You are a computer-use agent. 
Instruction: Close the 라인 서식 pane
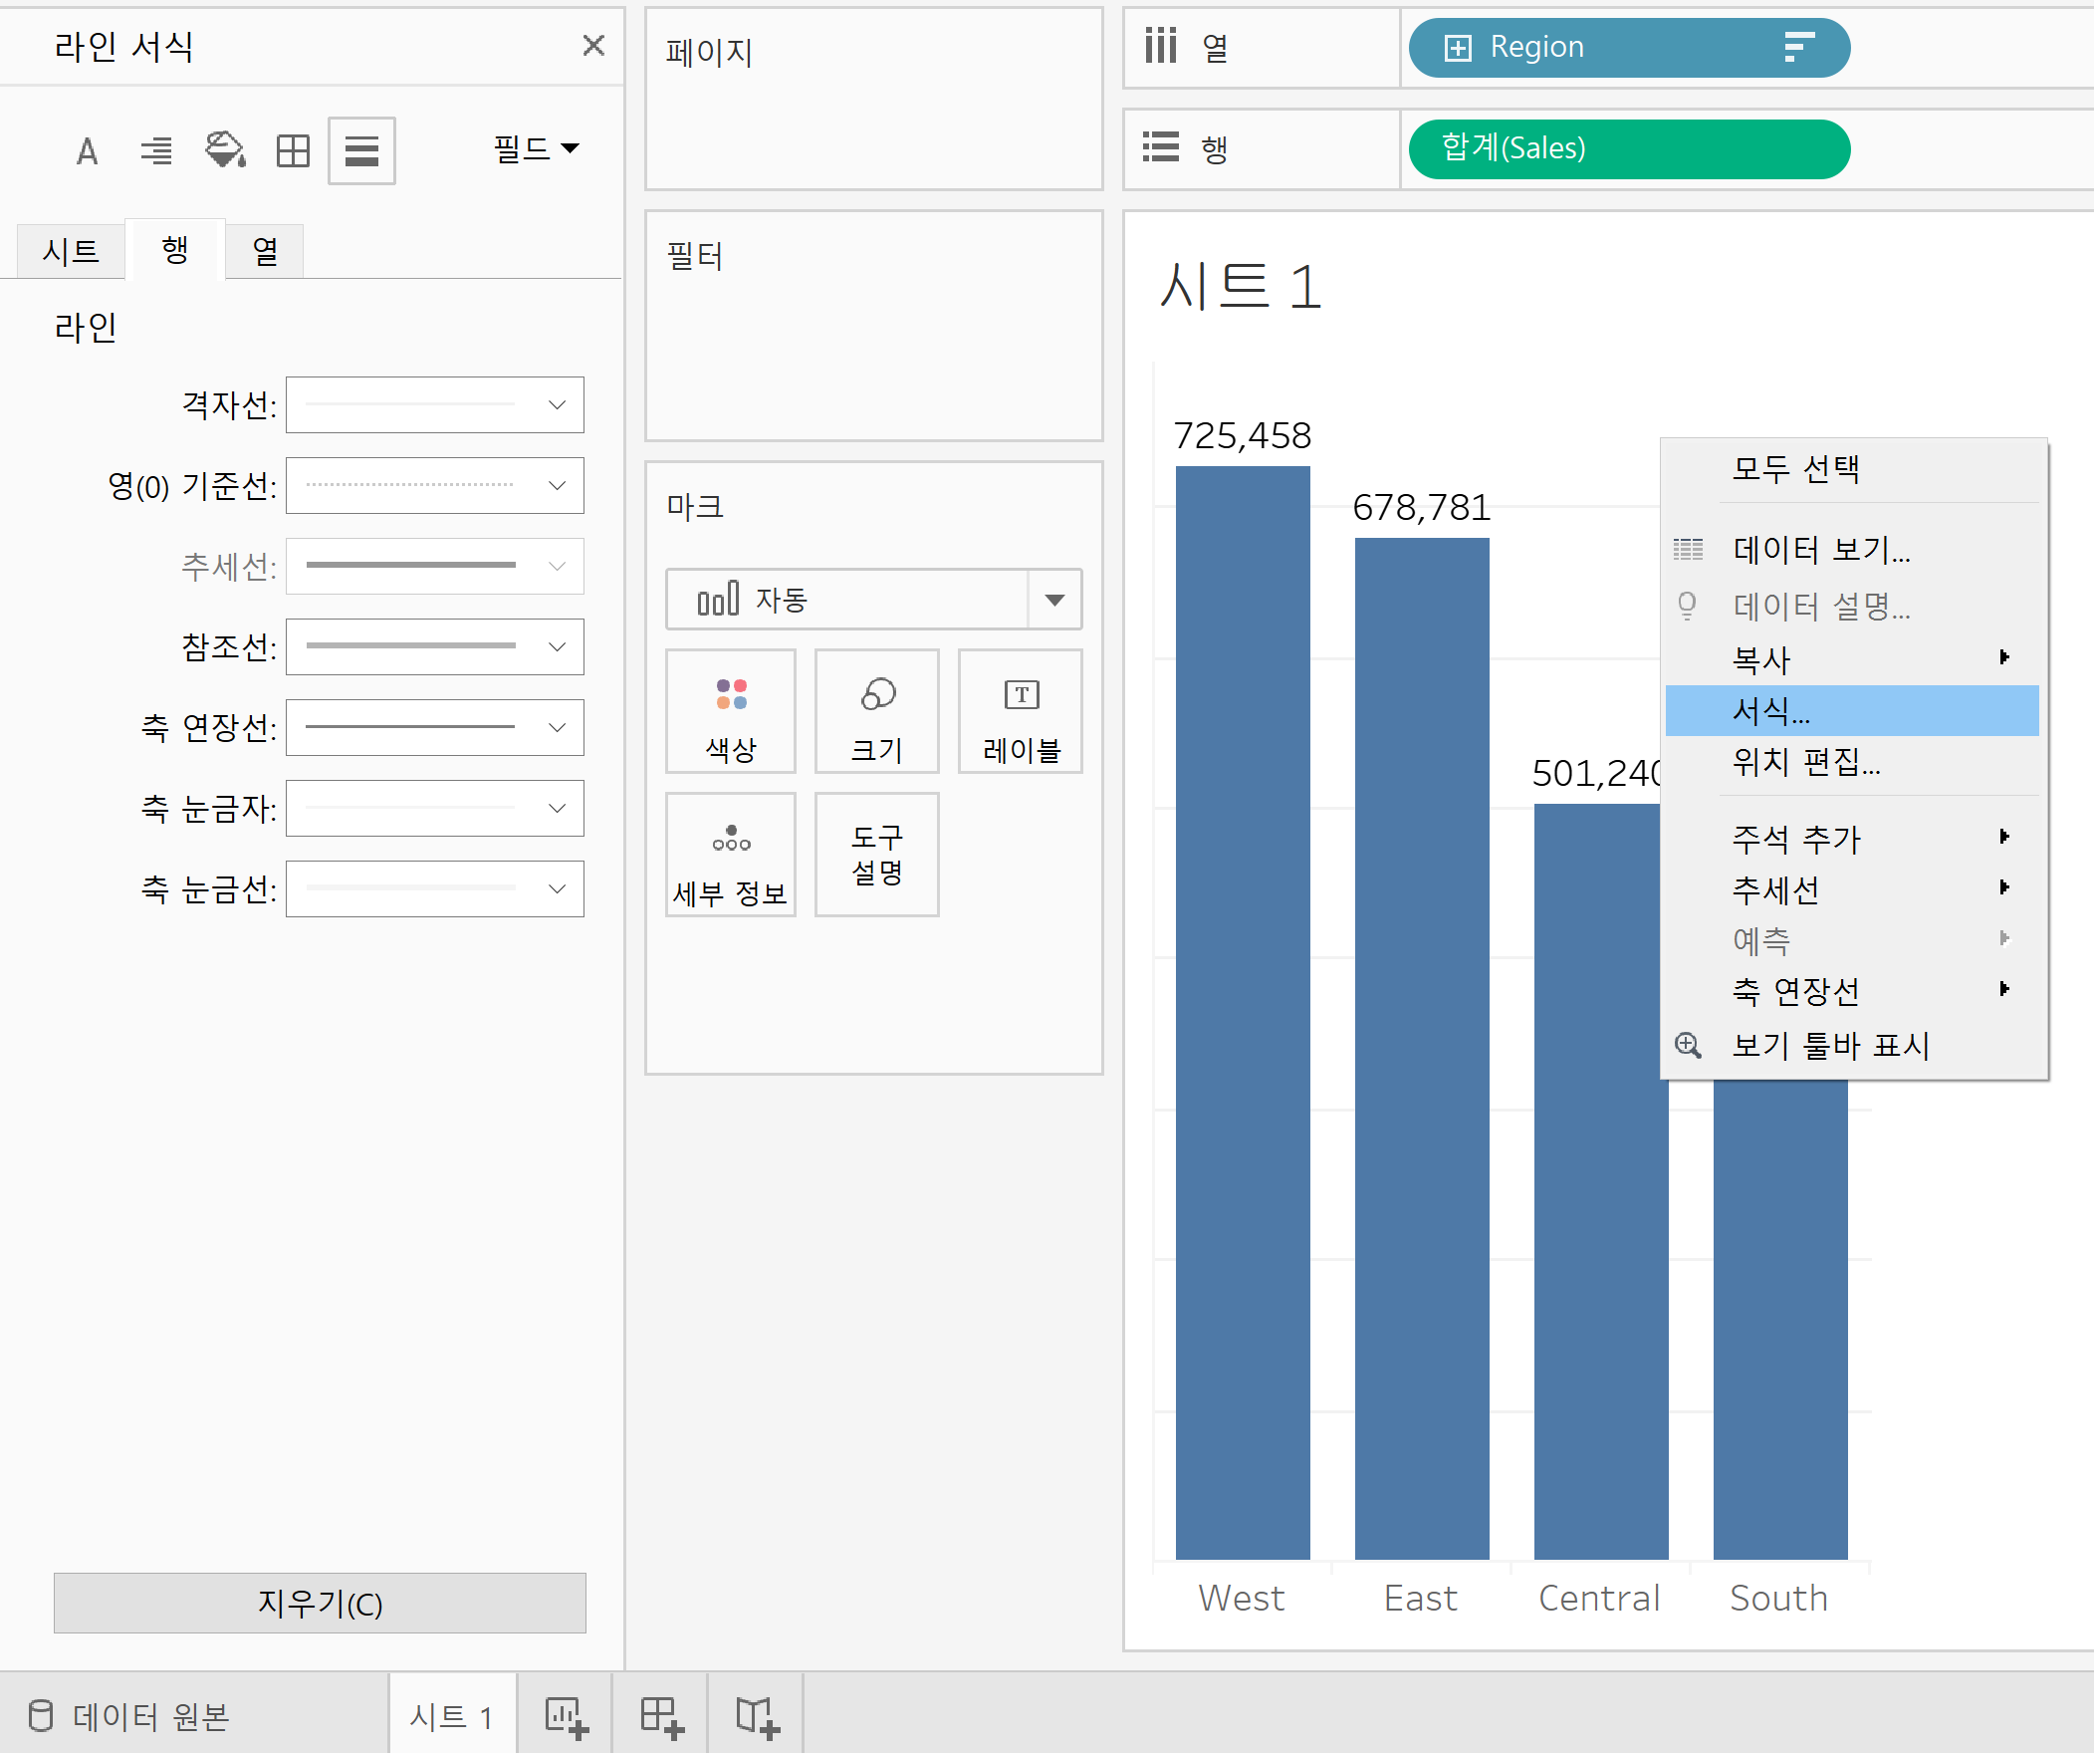click(593, 45)
